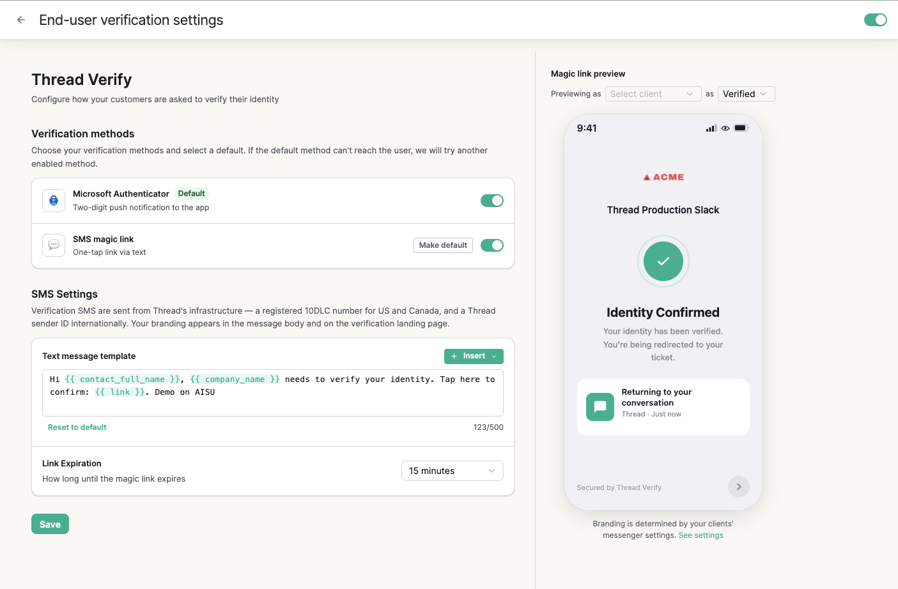Click the green chat icon in conversation card
898x589 pixels.
600,407
